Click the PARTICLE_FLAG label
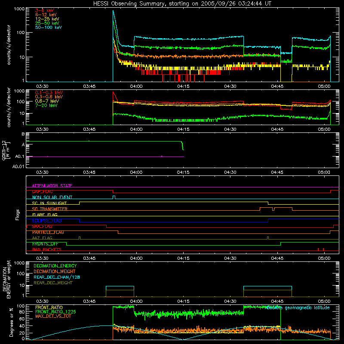This screenshot has height=344, width=344. [x=48, y=232]
